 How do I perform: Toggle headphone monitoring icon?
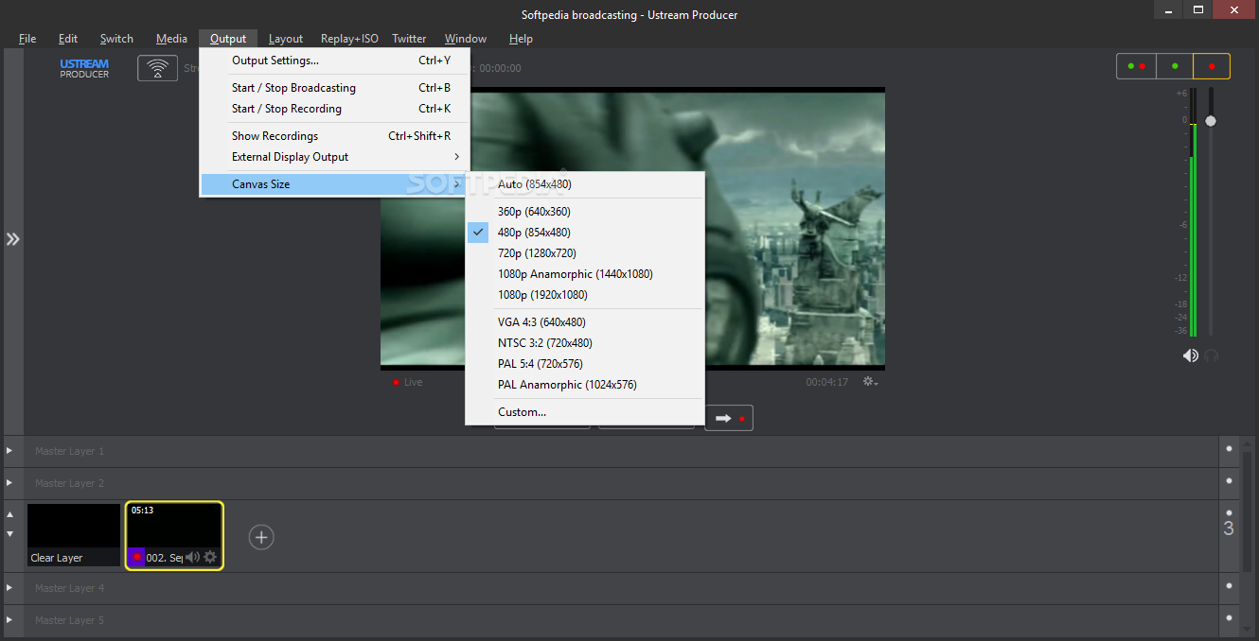click(1211, 355)
